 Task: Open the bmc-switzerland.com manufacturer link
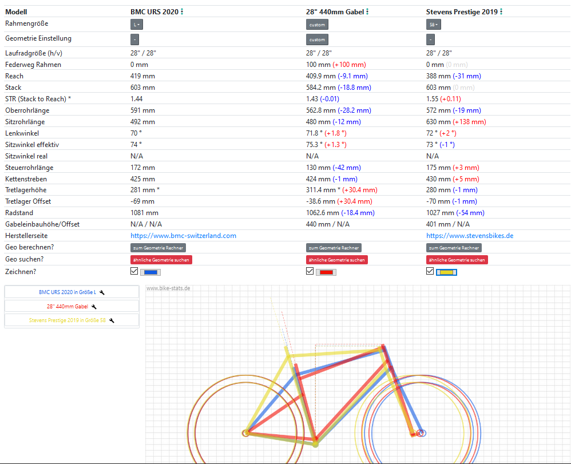[x=184, y=236]
